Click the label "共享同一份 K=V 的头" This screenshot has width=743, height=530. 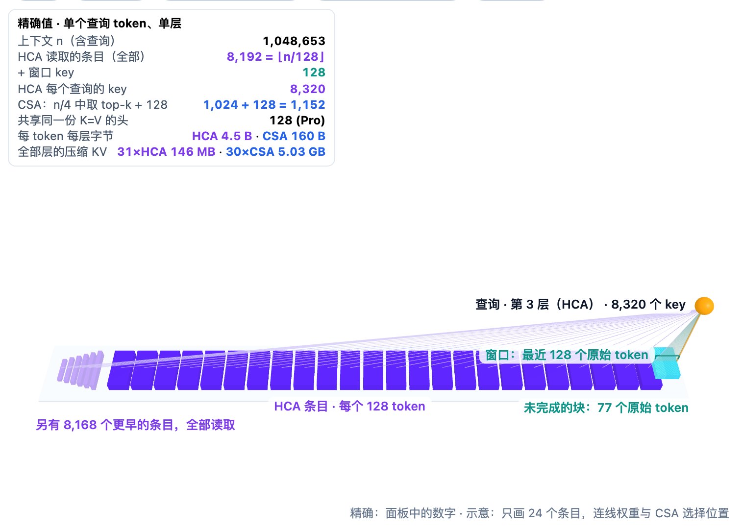point(73,120)
